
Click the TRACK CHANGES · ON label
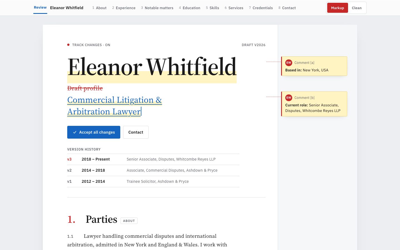click(x=91, y=45)
